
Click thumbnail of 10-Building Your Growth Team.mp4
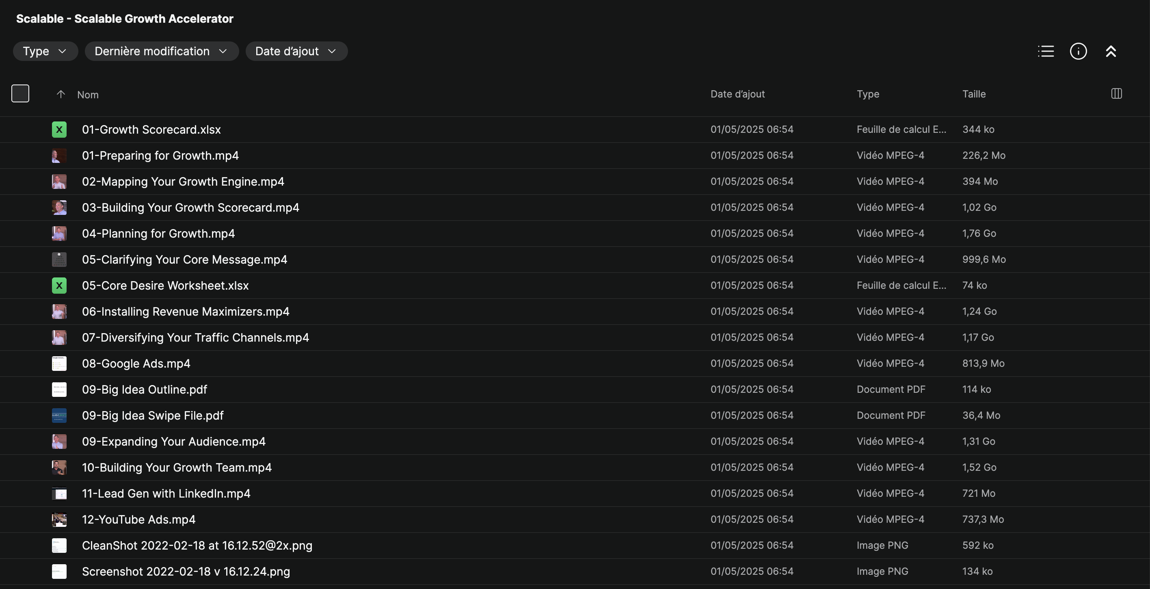(x=59, y=468)
